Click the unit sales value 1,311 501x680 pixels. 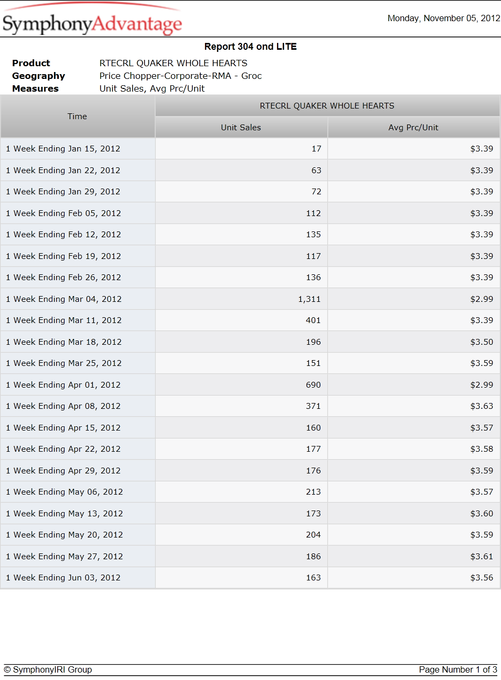(310, 299)
